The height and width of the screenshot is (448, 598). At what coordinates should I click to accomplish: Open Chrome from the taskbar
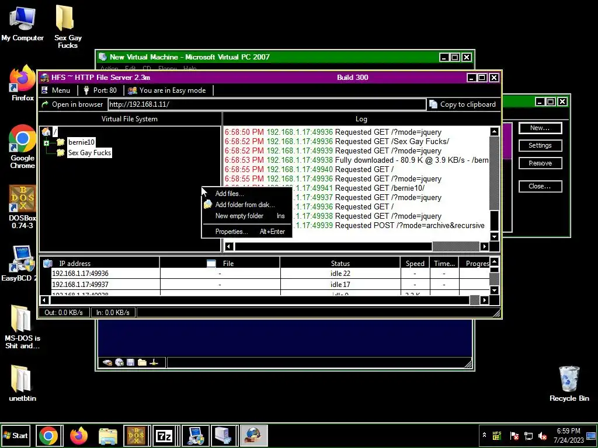point(49,436)
